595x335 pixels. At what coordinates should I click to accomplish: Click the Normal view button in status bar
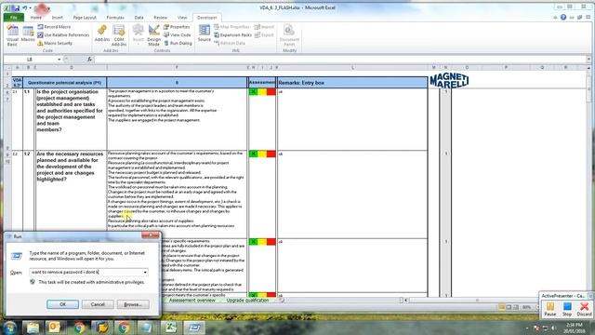[x=502, y=307]
